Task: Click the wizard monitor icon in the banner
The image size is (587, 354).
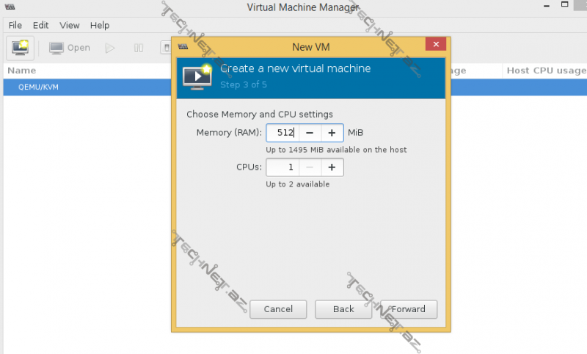Action: pyautogui.click(x=197, y=77)
